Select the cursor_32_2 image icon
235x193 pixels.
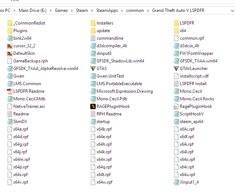[x=10, y=46]
